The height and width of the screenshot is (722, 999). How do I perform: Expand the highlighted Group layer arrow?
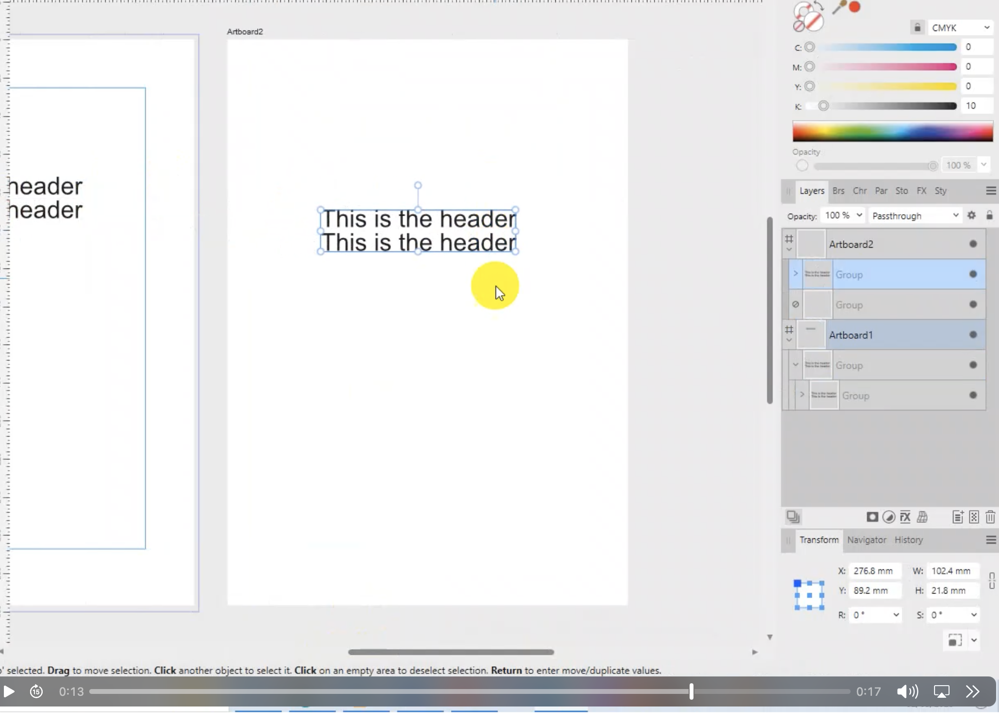795,274
